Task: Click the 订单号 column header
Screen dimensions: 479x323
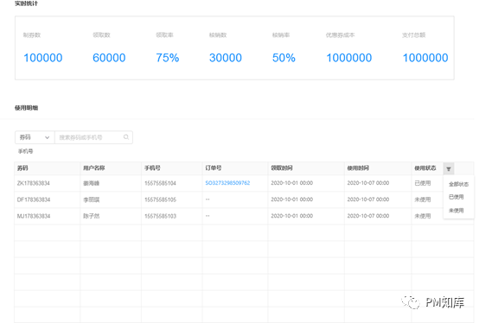Action: click(x=214, y=168)
